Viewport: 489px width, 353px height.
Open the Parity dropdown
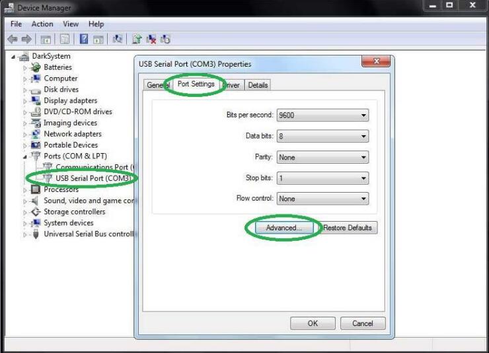322,157
